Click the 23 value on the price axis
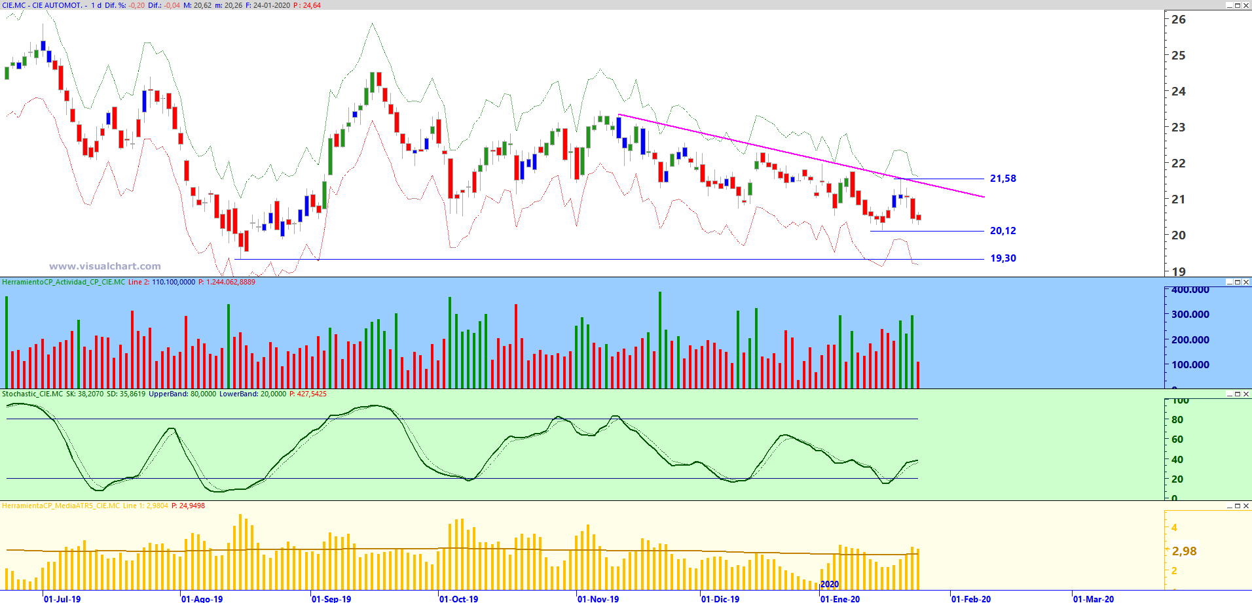1252x603 pixels. (x=1179, y=128)
